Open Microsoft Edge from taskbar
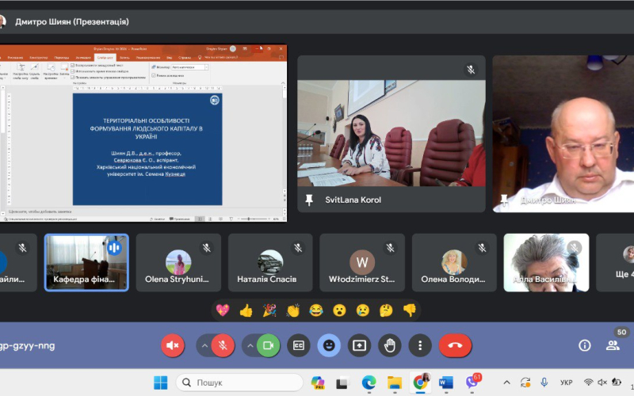This screenshot has height=396, width=634. pyautogui.click(x=369, y=383)
